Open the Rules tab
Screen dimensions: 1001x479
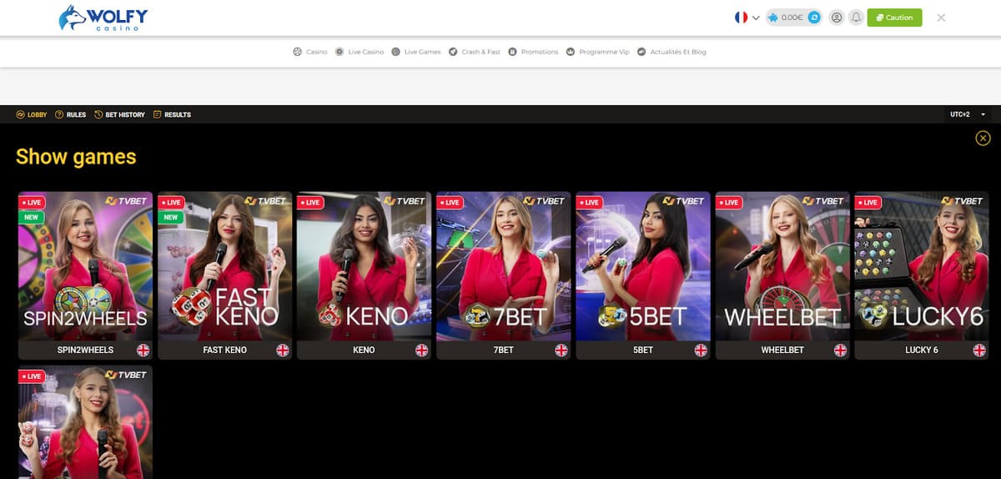coord(71,114)
